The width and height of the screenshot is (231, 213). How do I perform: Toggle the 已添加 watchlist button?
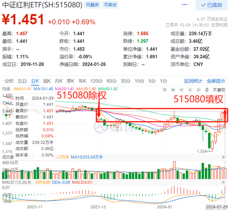(x=211, y=5)
